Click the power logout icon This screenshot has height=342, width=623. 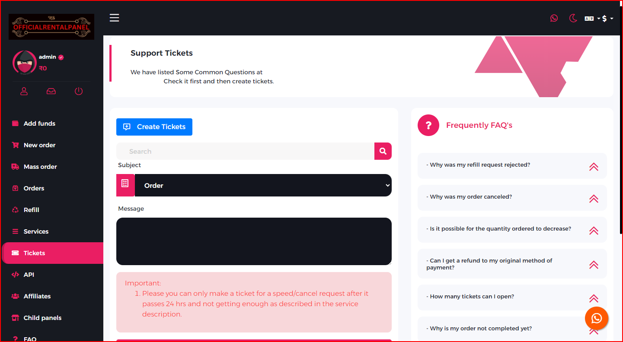[x=78, y=91]
